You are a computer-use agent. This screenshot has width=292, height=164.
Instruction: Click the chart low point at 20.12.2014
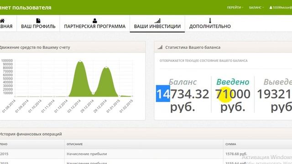click(93, 93)
